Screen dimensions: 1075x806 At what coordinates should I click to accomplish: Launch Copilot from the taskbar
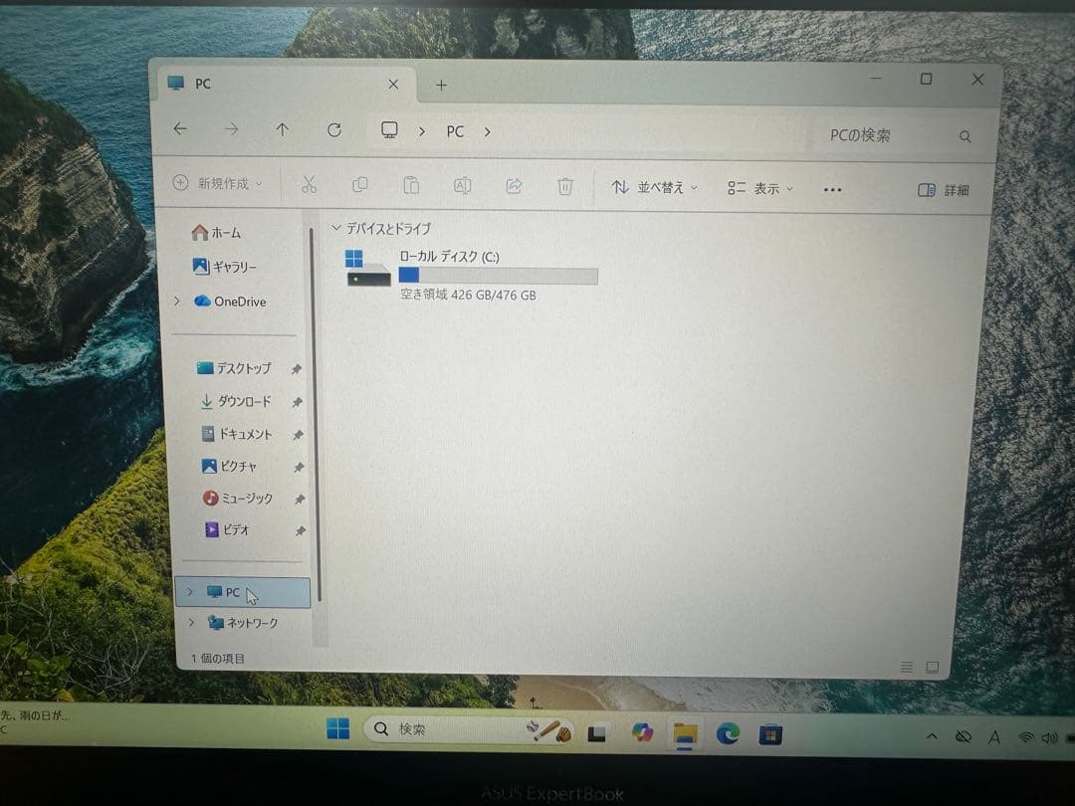click(642, 733)
